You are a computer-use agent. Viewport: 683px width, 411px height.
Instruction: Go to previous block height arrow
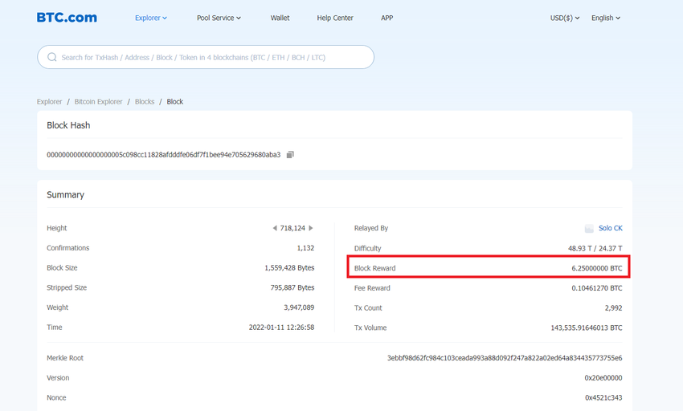click(x=274, y=229)
